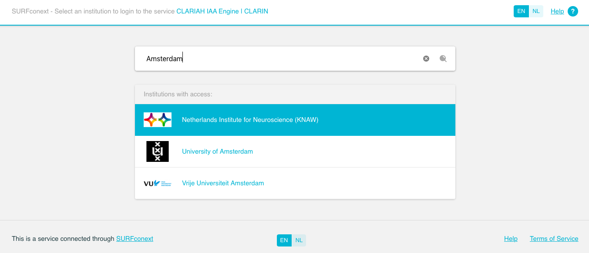Select EN language in header
Viewport: 589px width, 253px height.
pos(521,11)
